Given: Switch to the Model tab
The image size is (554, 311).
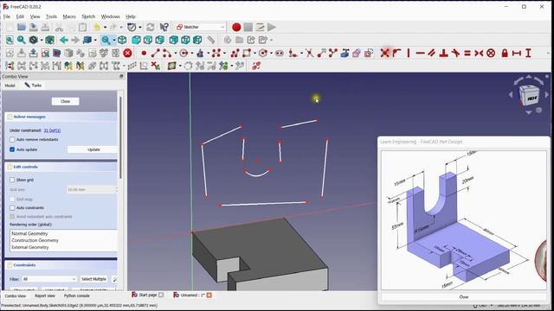Looking at the screenshot, I should pos(10,86).
